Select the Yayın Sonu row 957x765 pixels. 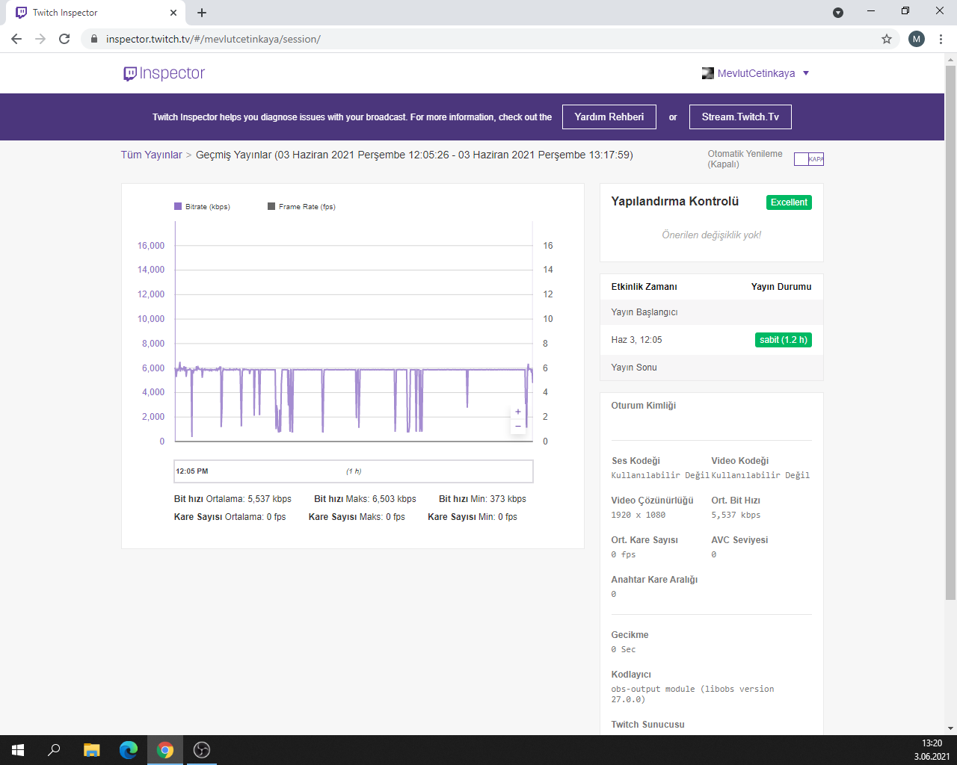(x=712, y=368)
